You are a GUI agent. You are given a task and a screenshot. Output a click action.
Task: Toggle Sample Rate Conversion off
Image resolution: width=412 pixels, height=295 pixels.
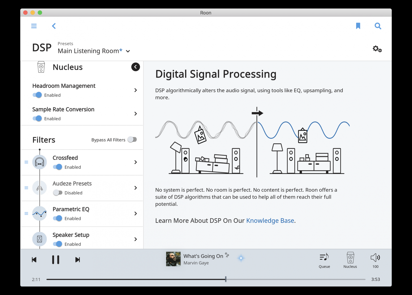coord(37,118)
